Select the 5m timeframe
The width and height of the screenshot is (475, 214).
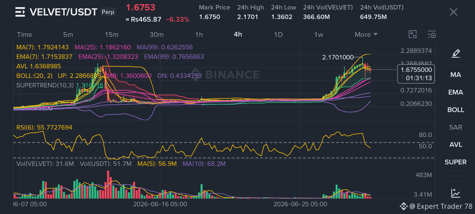pos(68,34)
